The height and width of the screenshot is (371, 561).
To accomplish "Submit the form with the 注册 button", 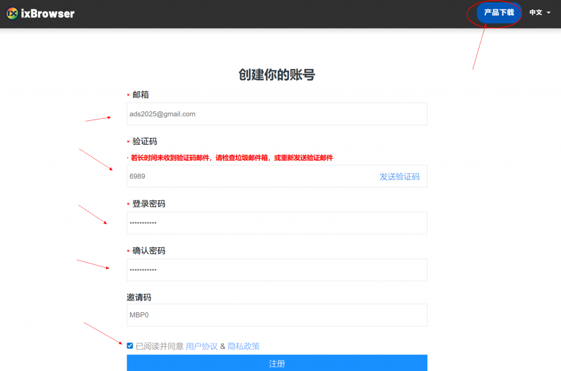I will (277, 363).
